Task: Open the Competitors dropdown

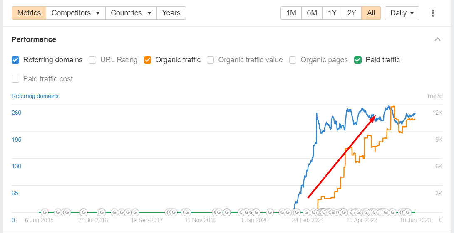Action: (x=76, y=13)
